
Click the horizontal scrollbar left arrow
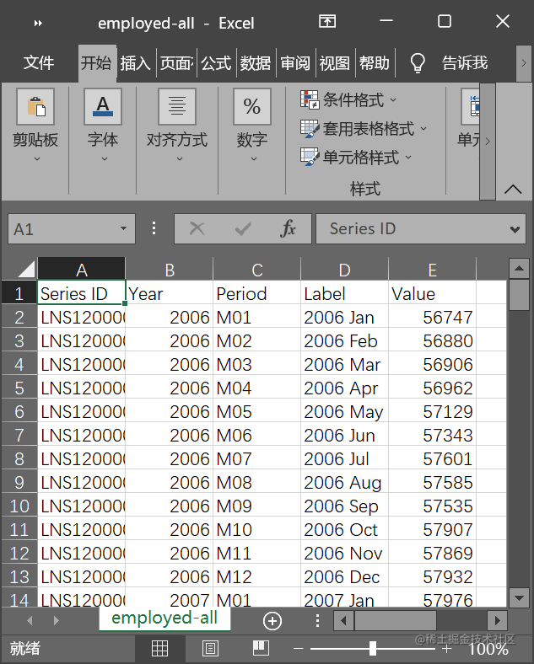343,621
